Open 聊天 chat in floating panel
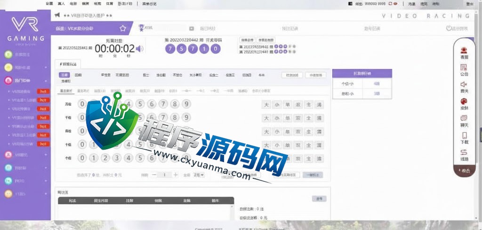Viewport: 482px width, 230px height. (x=464, y=121)
